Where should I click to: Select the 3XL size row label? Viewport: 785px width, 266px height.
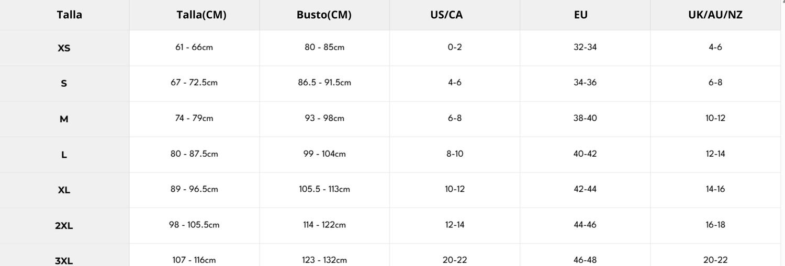(64, 260)
